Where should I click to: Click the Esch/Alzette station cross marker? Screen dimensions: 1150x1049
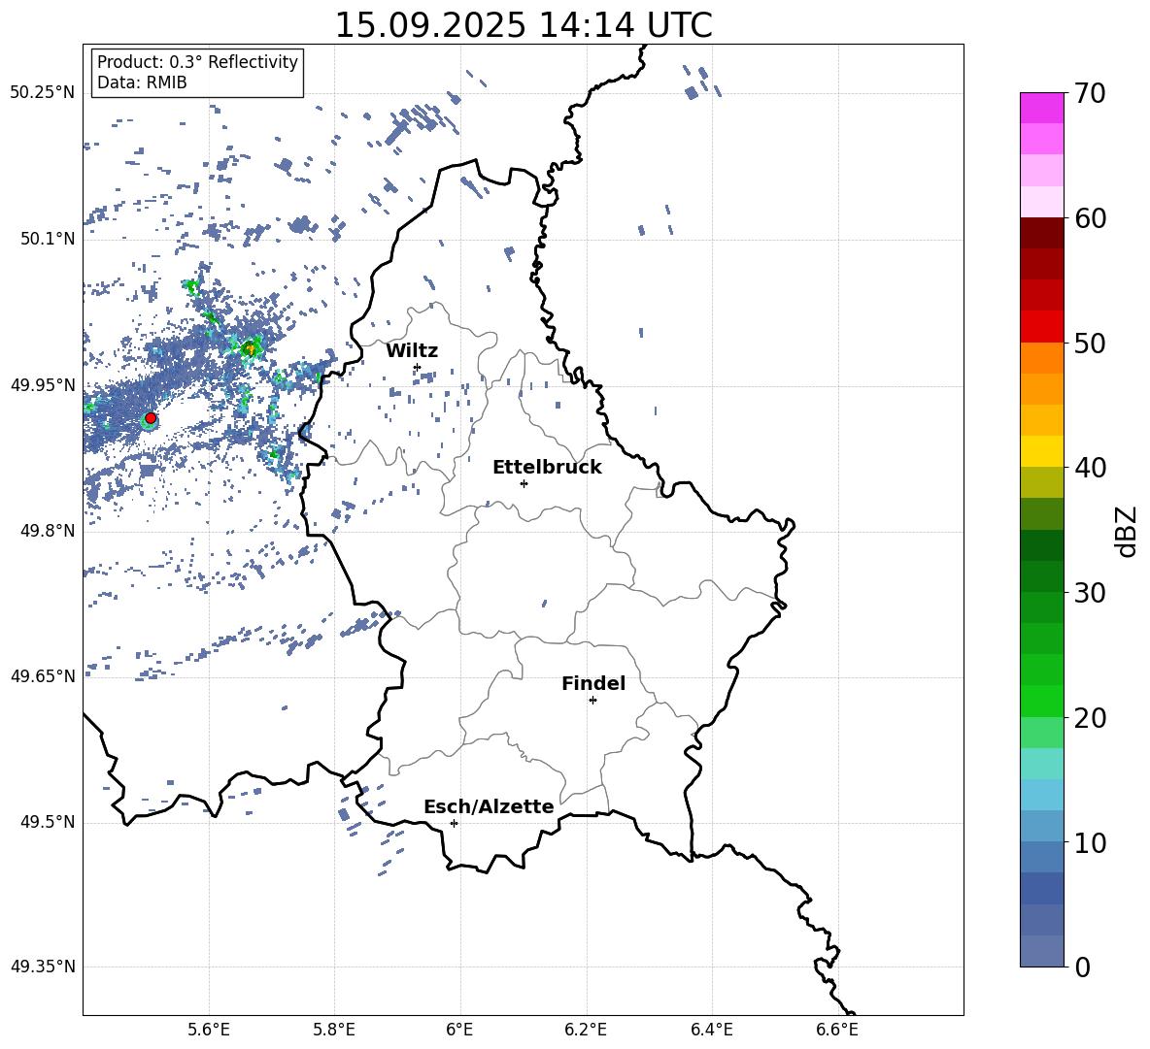454,823
